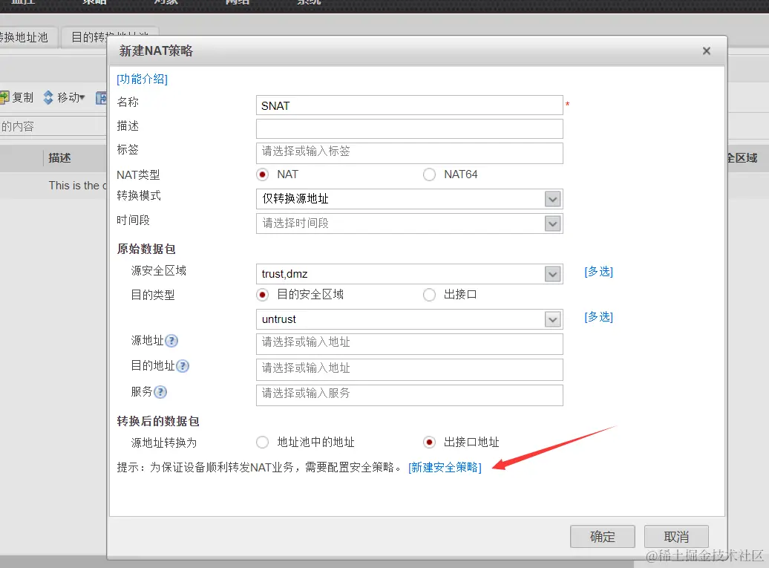Viewport: 769px width, 568px height.
Task: Click the copy icon in background toolbar
Action: (x=4, y=97)
